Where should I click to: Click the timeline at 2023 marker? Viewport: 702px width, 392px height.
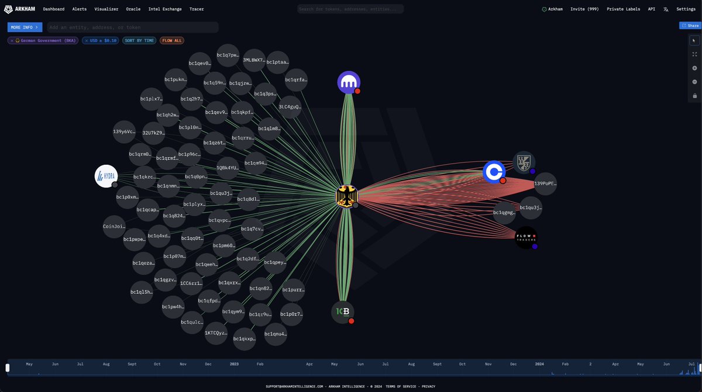point(234,364)
